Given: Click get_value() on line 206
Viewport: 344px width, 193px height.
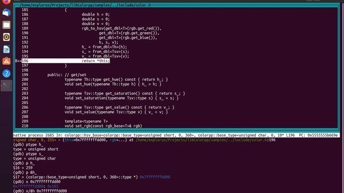Looking at the screenshot, I should point(119,107).
